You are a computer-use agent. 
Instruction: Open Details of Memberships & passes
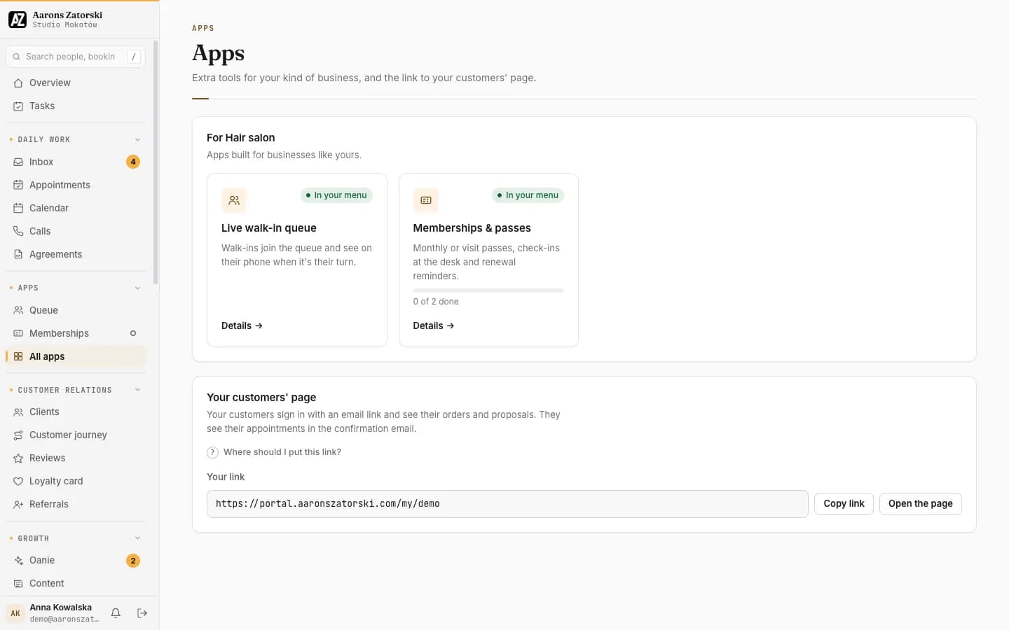click(434, 326)
